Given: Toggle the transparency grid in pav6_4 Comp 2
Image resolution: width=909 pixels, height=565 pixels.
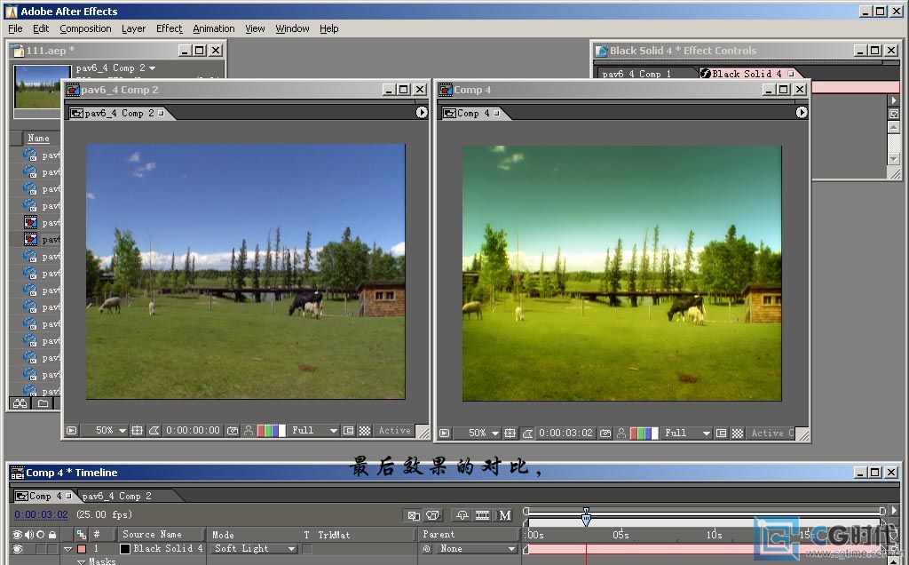Looking at the screenshot, I should [365, 431].
